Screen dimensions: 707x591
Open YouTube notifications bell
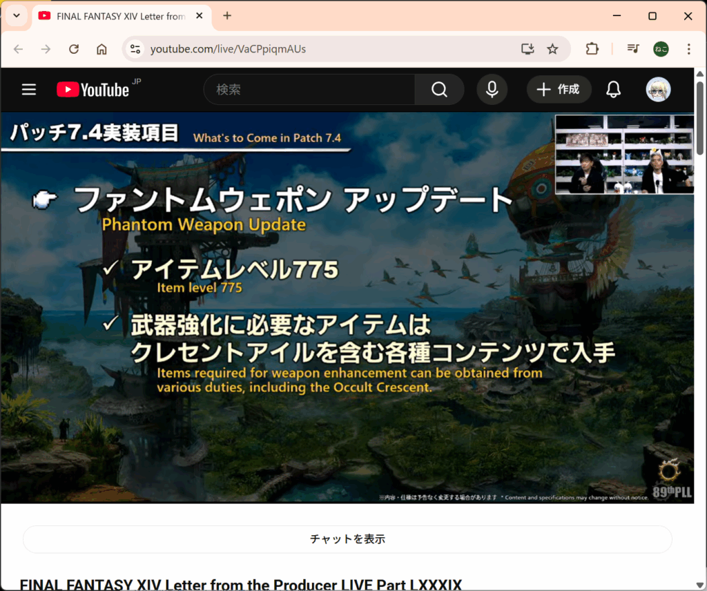point(613,90)
